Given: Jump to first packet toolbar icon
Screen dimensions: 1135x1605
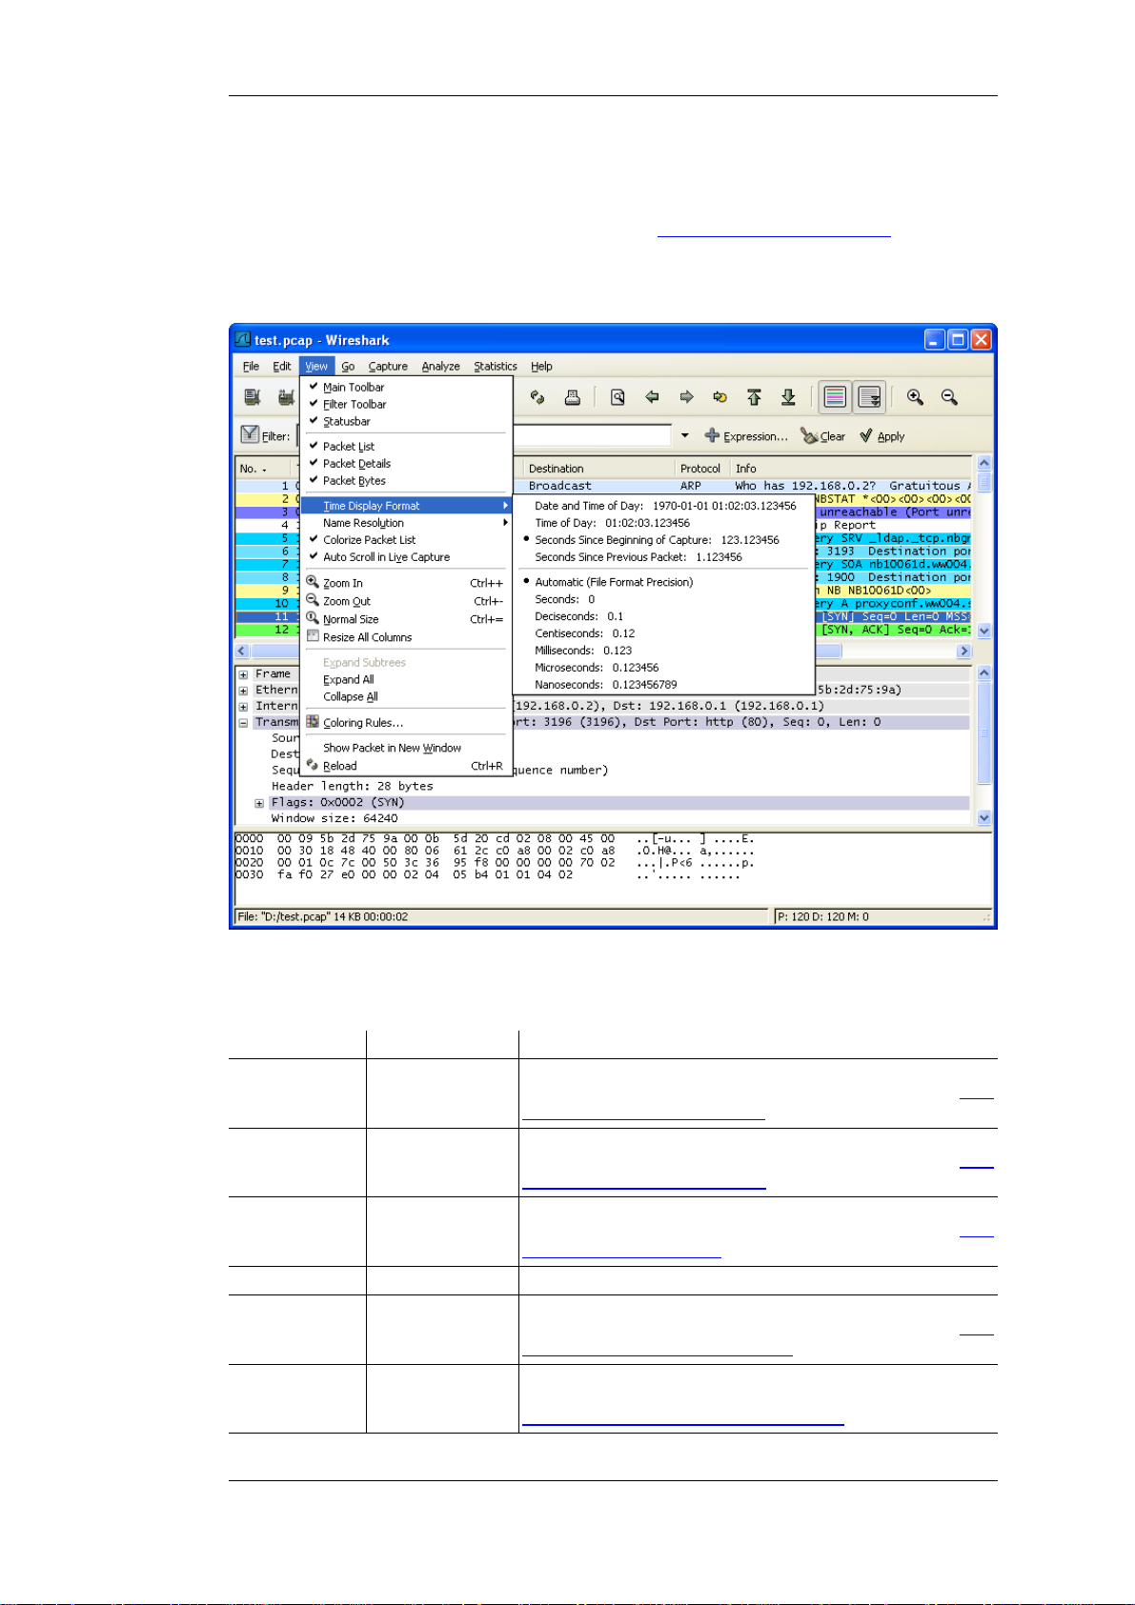Looking at the screenshot, I should (x=754, y=397).
